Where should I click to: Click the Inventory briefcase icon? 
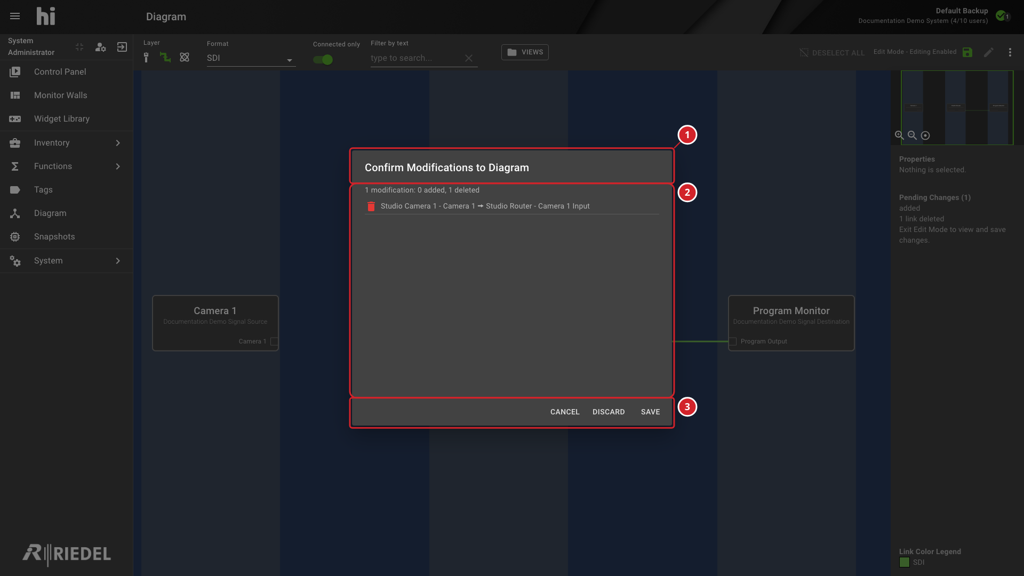pos(15,143)
